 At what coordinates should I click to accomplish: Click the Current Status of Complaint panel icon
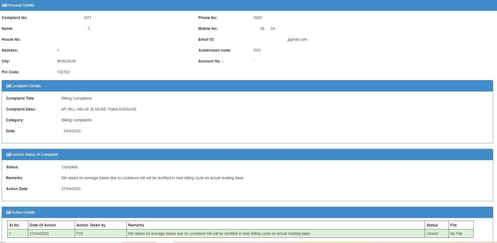coord(8,154)
